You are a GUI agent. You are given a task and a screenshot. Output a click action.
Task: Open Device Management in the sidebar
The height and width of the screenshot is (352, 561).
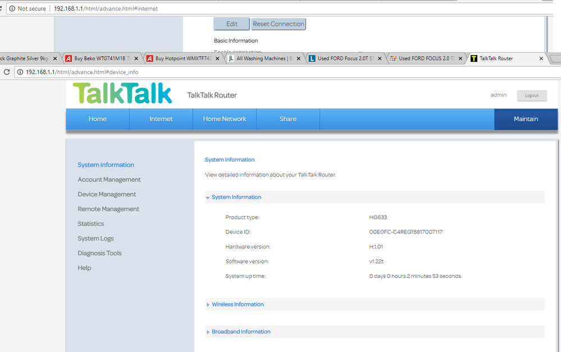pyautogui.click(x=107, y=194)
